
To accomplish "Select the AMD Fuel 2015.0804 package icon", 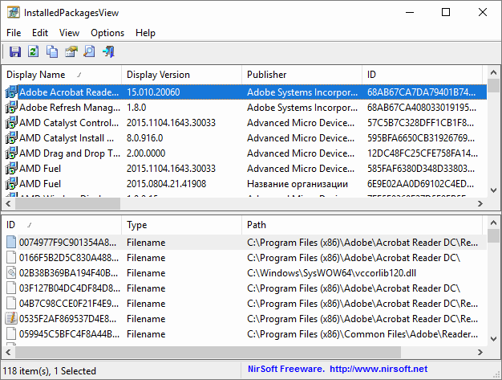I will tap(11, 184).
